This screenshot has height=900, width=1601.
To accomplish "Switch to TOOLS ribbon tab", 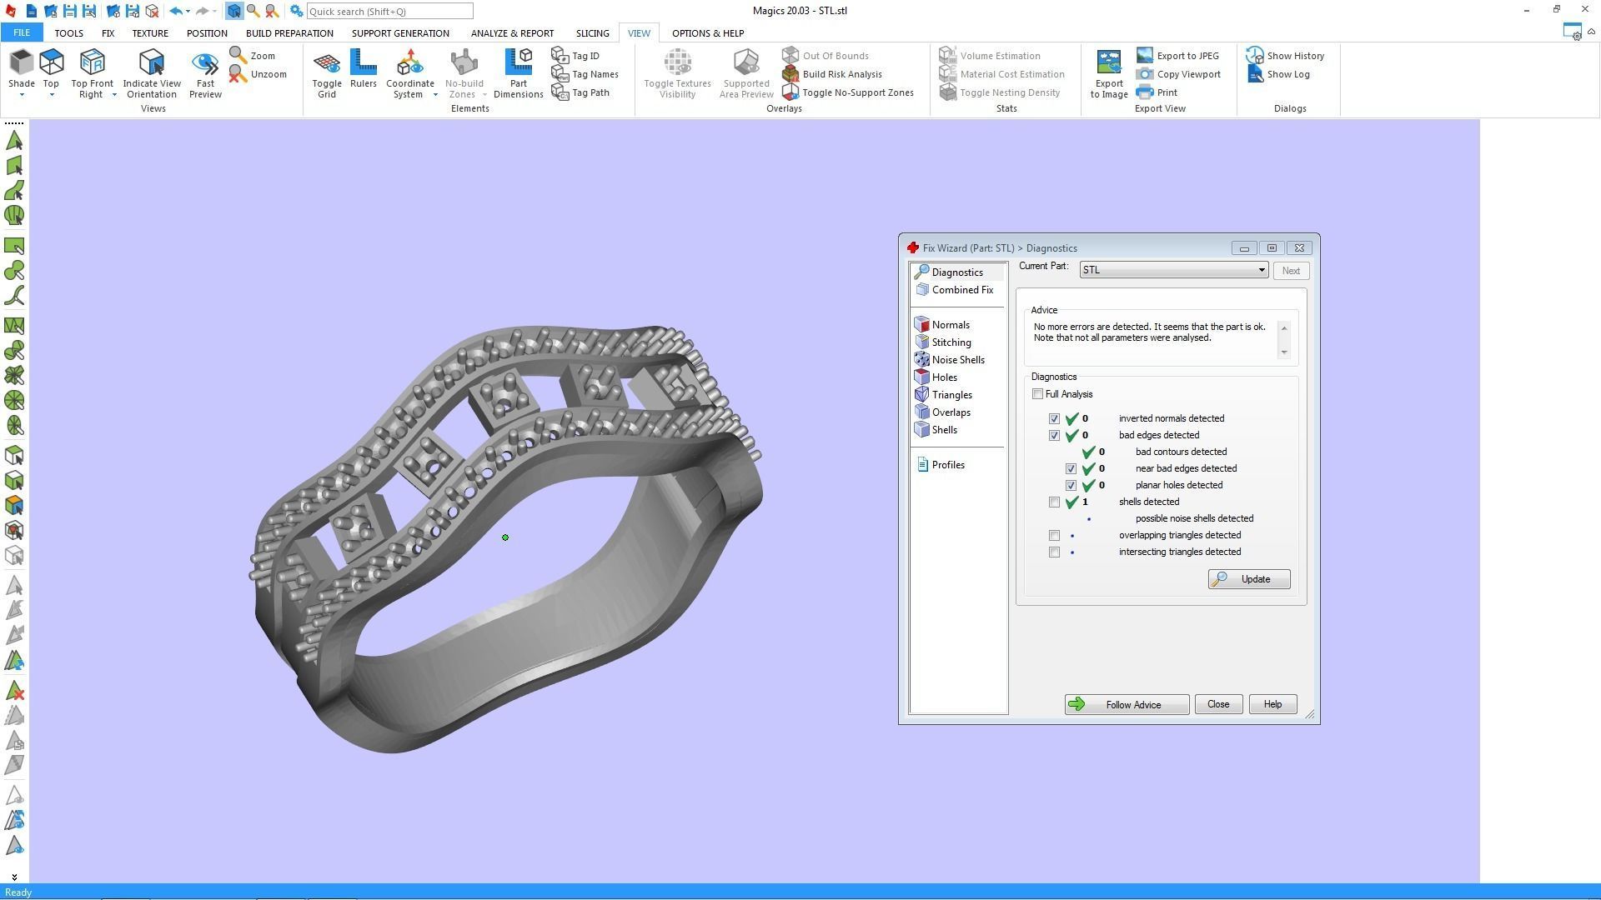I will click(68, 33).
